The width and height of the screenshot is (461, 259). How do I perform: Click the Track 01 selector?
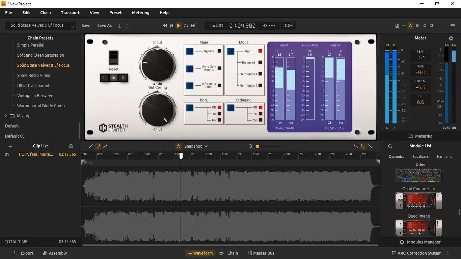[x=215, y=26]
